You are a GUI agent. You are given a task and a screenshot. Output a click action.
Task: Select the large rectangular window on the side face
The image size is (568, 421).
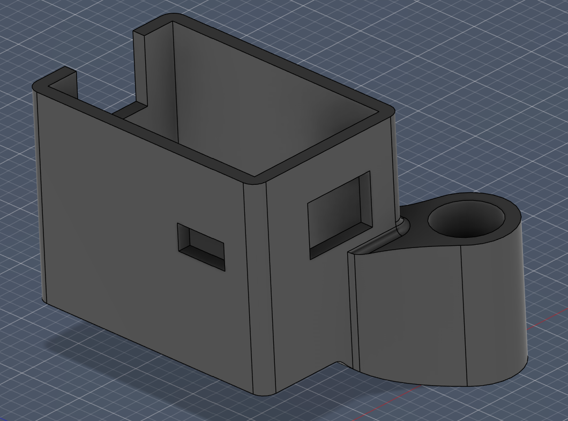[x=340, y=214]
